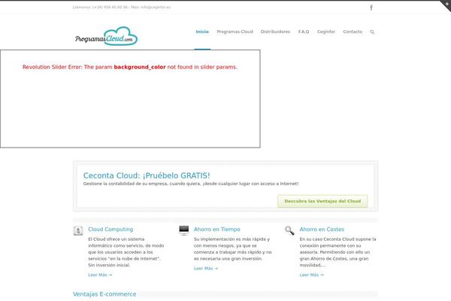451x301 pixels.
Task: Click the Ahorro en Tiempo heading
Action: click(217, 230)
